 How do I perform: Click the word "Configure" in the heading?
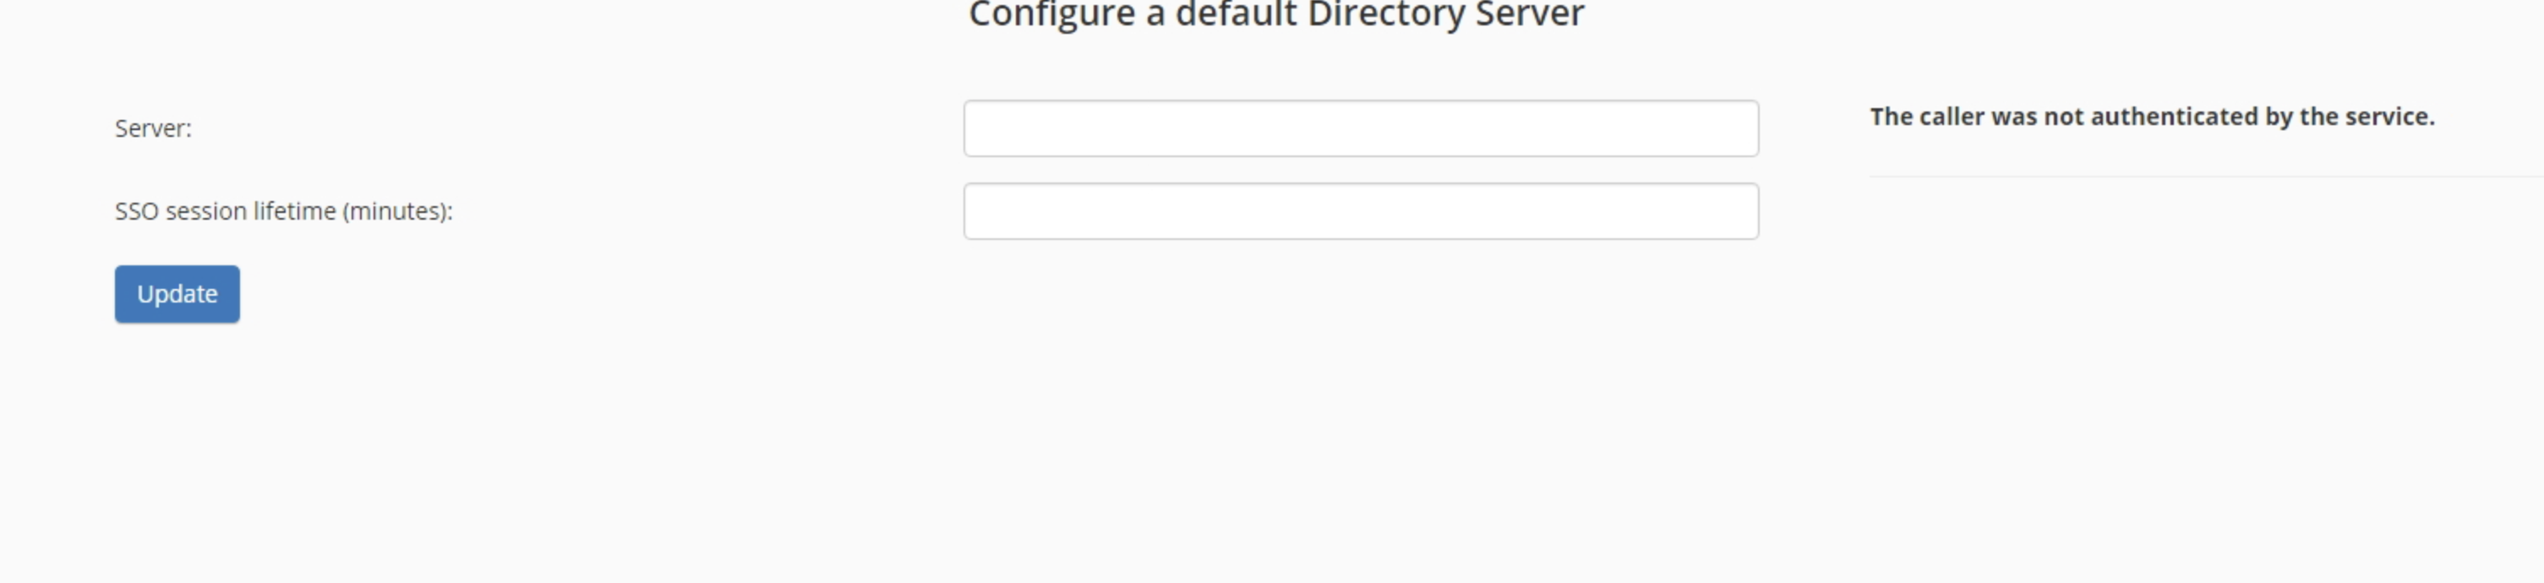1051,15
